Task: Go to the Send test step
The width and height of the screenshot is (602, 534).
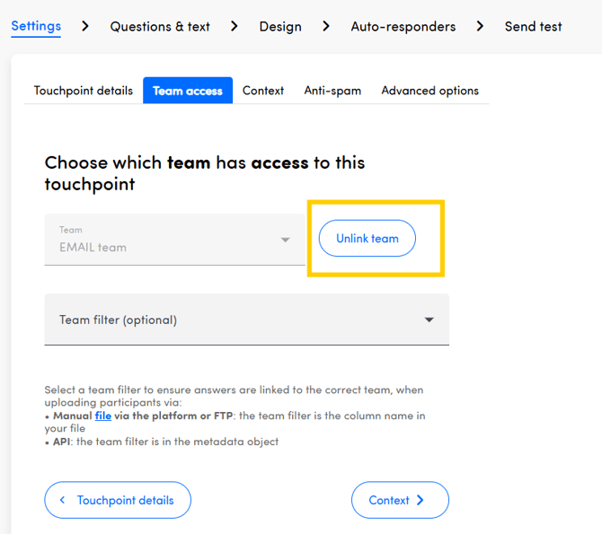Action: (533, 26)
